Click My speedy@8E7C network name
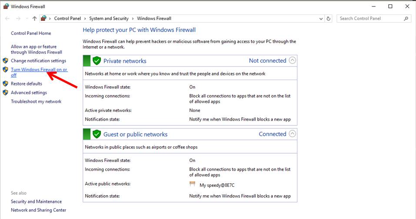Viewport: 416px width, 219px height. [x=217, y=185]
